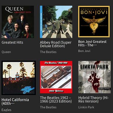Click the "Bon Jovi Greatest Hits - The…" title

click(x=92, y=43)
